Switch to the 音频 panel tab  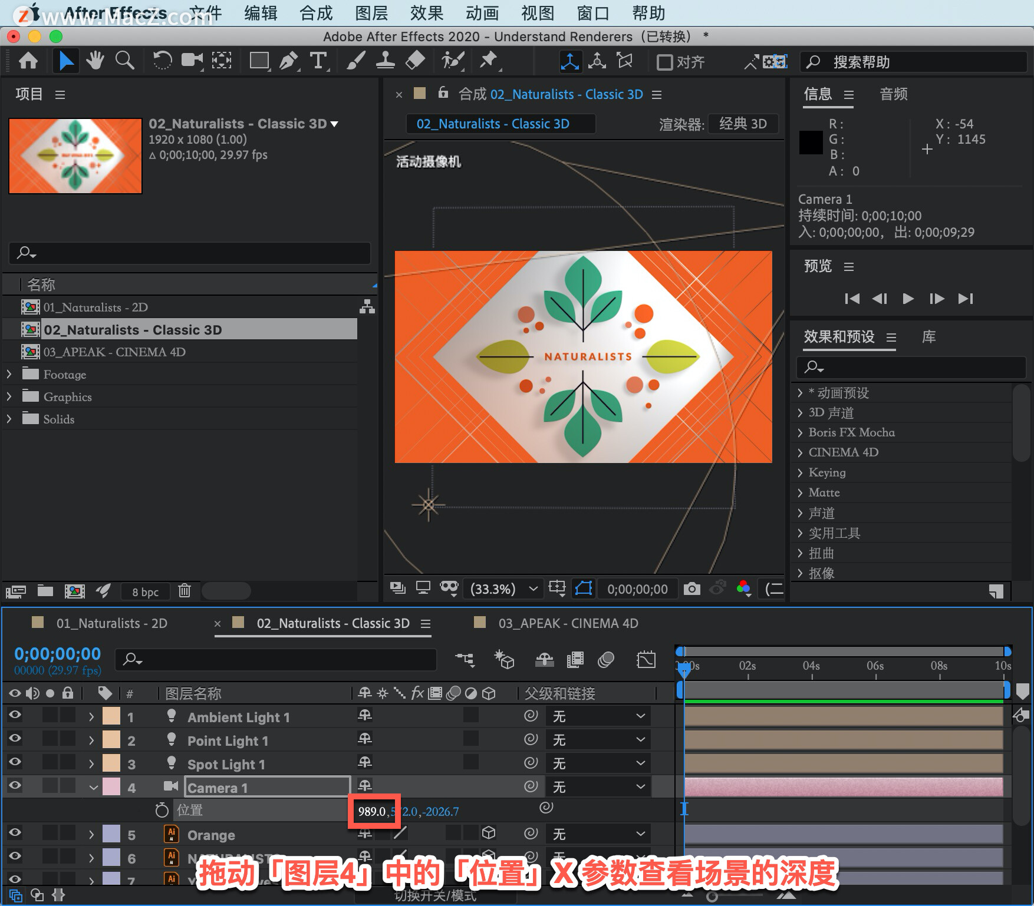(x=894, y=94)
